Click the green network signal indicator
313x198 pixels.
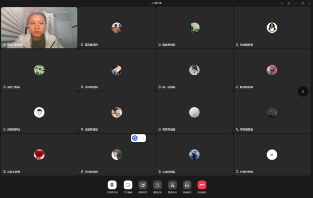coord(152,3)
